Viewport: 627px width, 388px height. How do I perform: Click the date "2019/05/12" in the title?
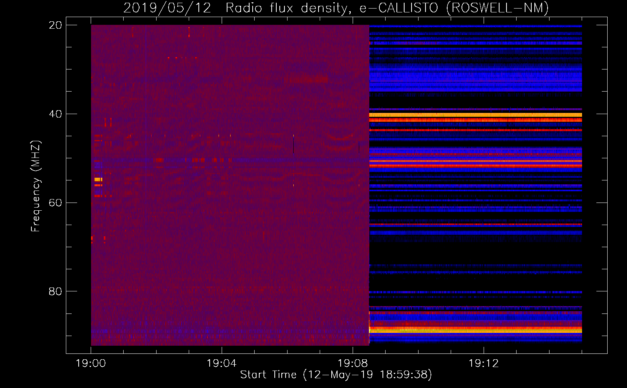[167, 8]
